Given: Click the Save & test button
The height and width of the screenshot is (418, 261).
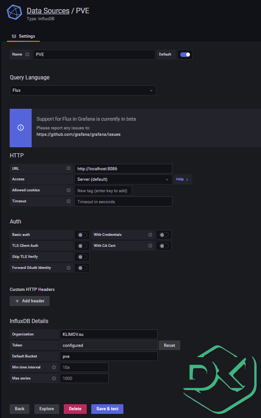Looking at the screenshot, I should [107, 409].
